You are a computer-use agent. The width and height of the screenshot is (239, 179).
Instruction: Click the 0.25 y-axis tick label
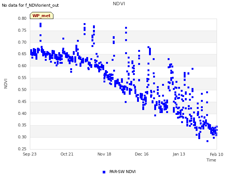22,149
